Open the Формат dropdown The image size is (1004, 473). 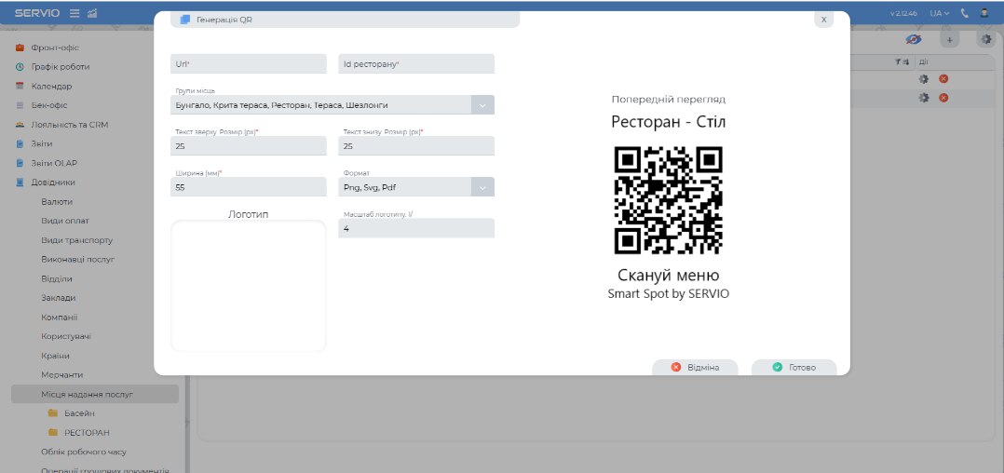[x=482, y=187]
